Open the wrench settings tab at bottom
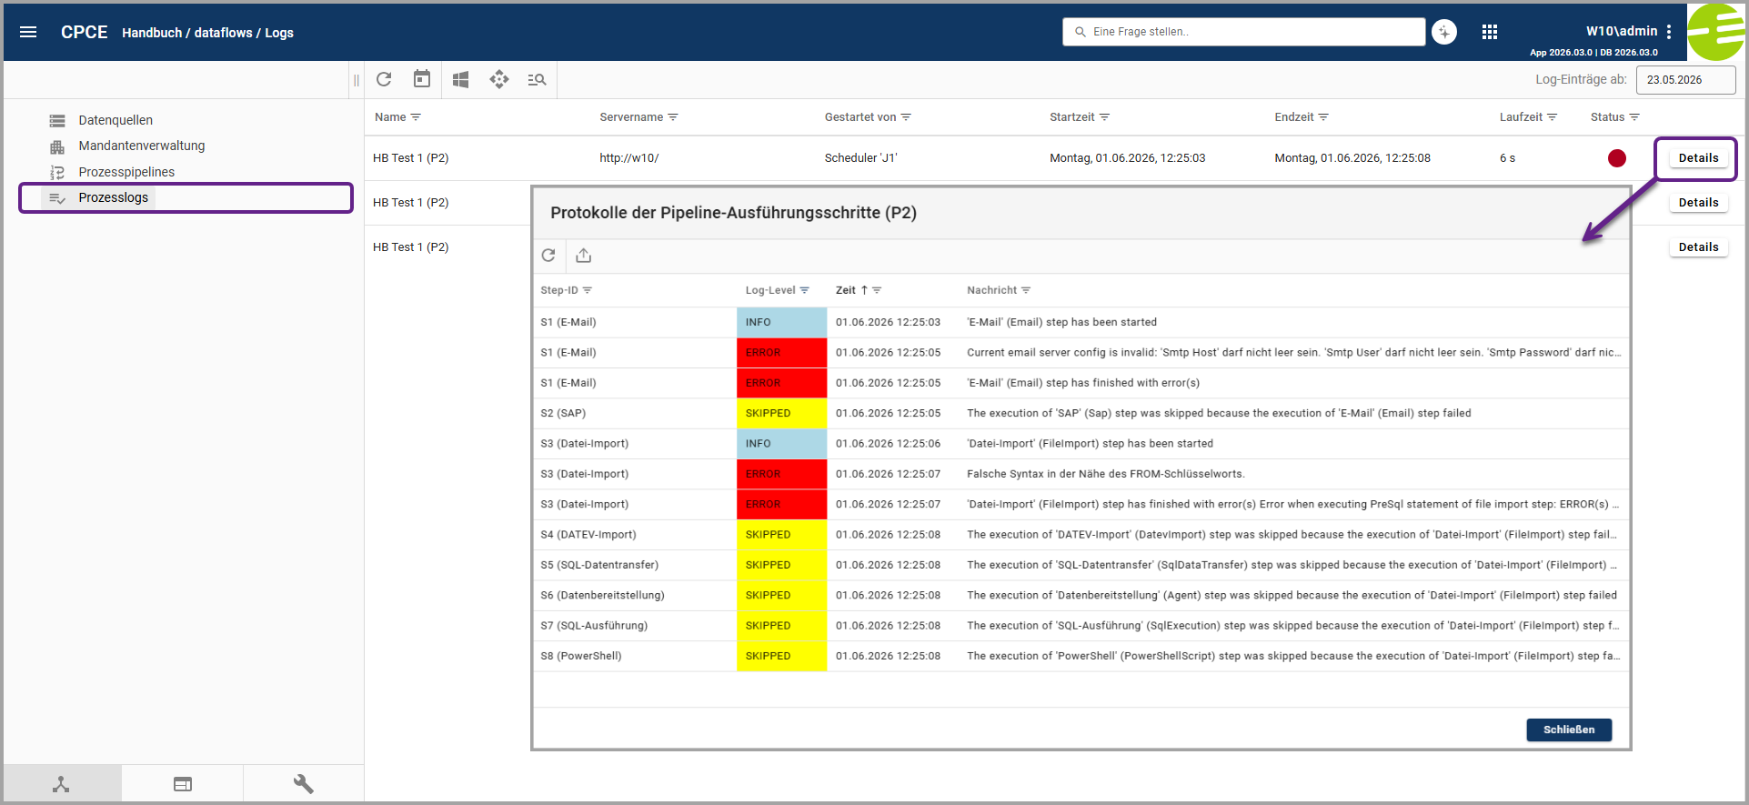This screenshot has height=805, width=1749. pyautogui.click(x=304, y=784)
